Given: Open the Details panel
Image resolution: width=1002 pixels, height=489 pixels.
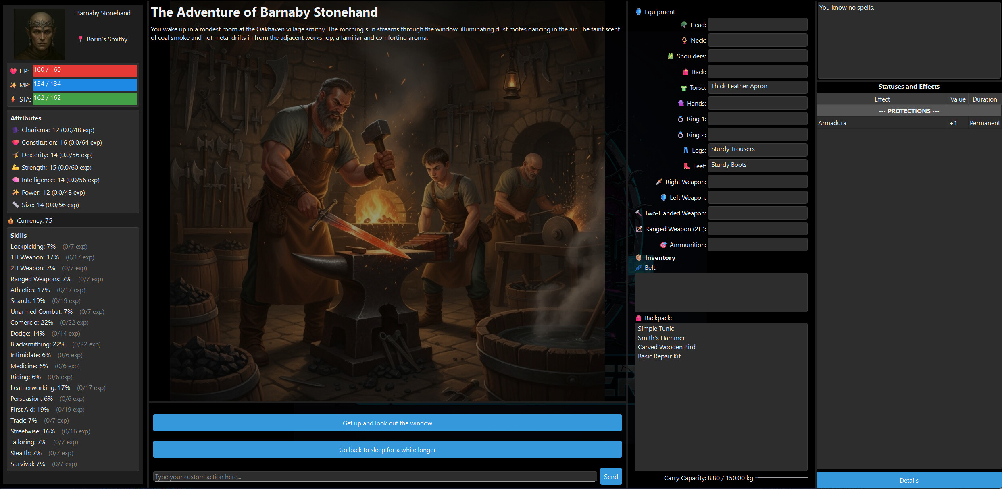Looking at the screenshot, I should click(908, 480).
